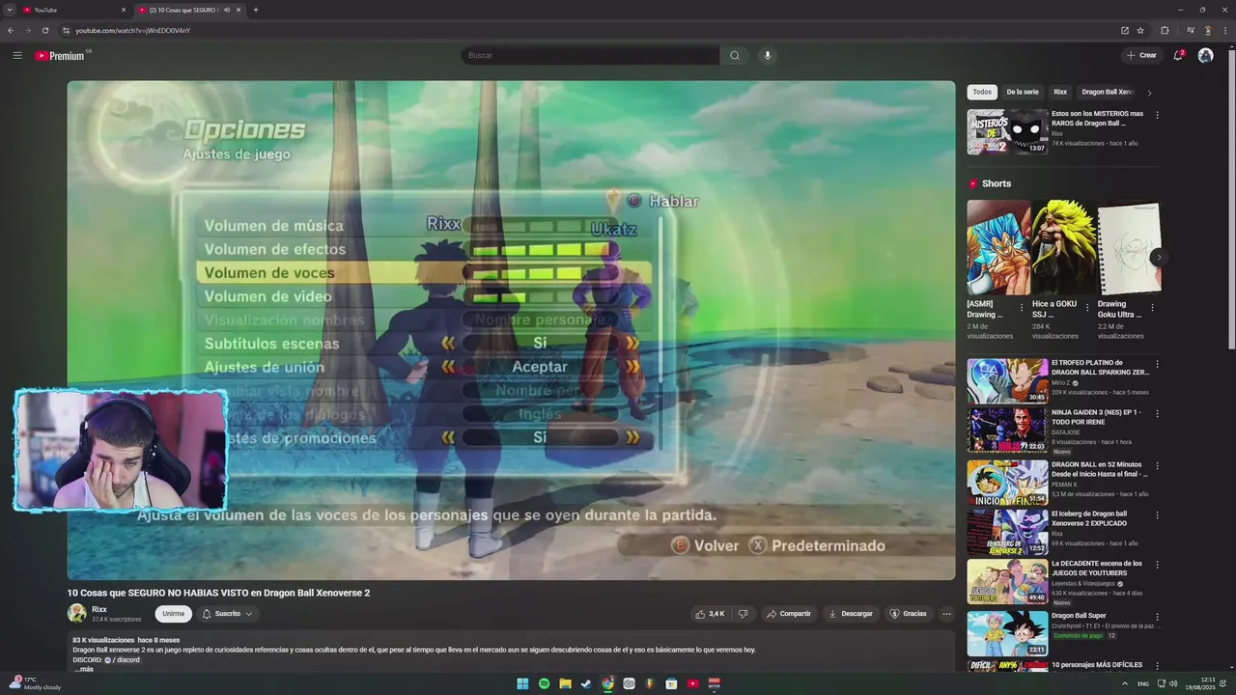Screen dimensions: 1236x695
Task: Open the La DECADENTE escena video title
Action: (x=1096, y=568)
